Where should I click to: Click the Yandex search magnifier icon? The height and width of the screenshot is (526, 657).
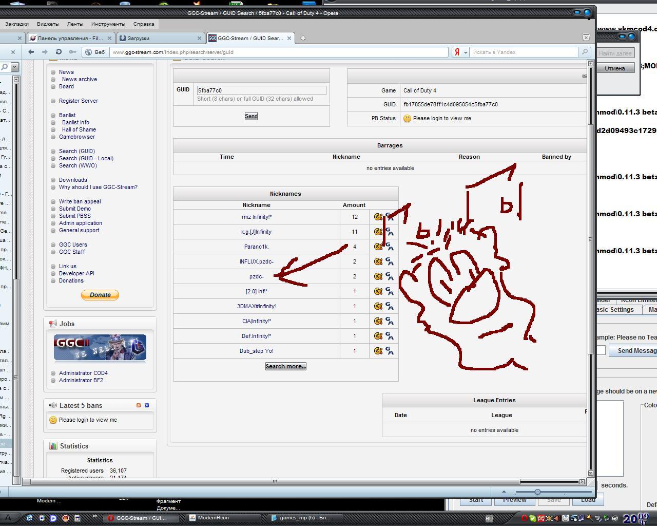pos(584,52)
